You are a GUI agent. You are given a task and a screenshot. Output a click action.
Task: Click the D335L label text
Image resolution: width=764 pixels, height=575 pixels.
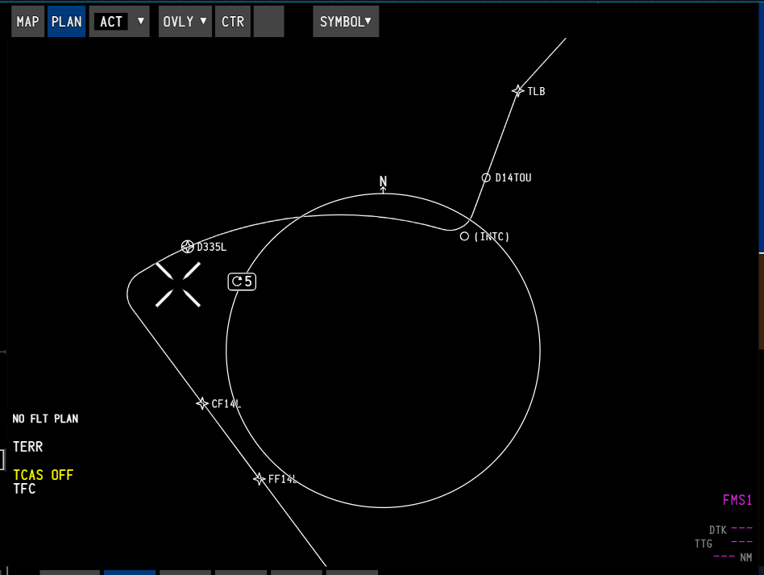pyautogui.click(x=211, y=247)
